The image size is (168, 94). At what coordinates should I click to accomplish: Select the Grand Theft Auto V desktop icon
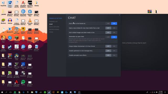[17, 66]
